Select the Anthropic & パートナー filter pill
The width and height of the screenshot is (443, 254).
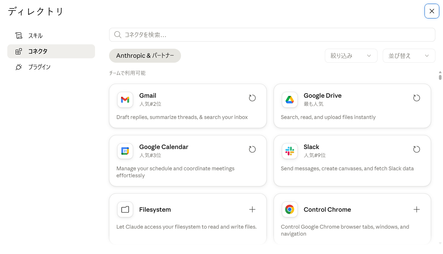tap(145, 56)
